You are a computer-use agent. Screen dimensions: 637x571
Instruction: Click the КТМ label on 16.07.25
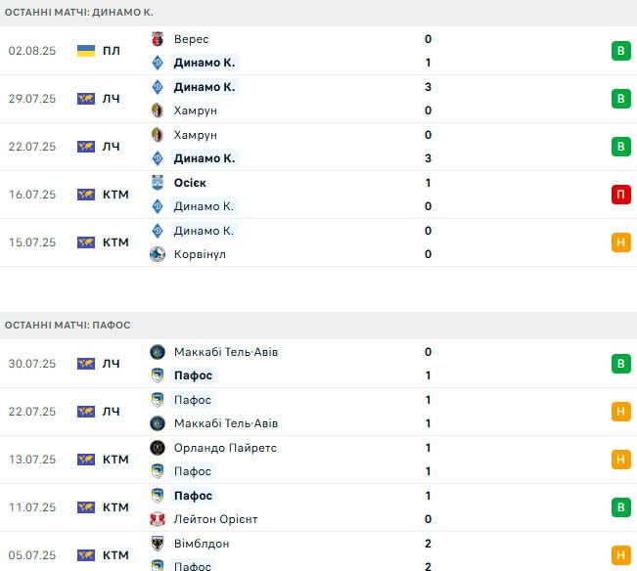pos(115,195)
